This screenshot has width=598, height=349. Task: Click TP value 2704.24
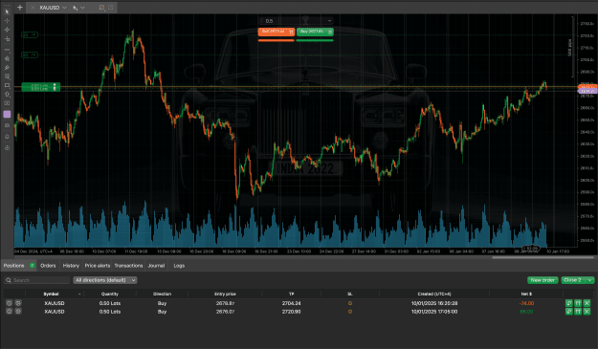(x=292, y=304)
